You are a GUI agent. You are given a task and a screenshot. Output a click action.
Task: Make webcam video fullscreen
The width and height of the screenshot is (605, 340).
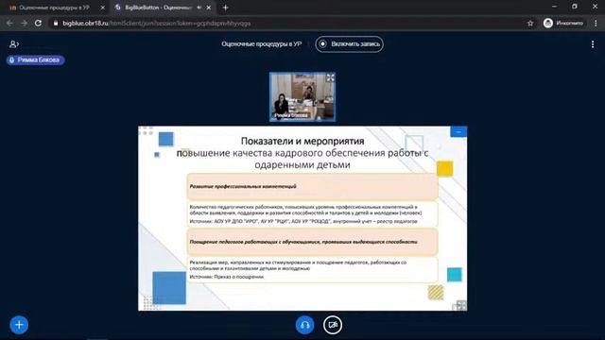pos(330,77)
